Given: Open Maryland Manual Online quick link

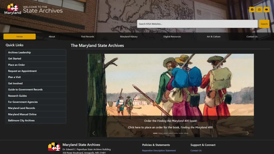Looking at the screenshot, I should pos(36,114).
